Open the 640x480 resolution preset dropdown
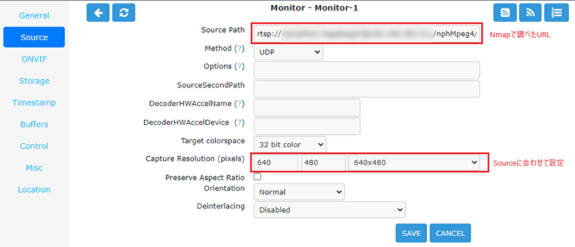 (x=414, y=162)
